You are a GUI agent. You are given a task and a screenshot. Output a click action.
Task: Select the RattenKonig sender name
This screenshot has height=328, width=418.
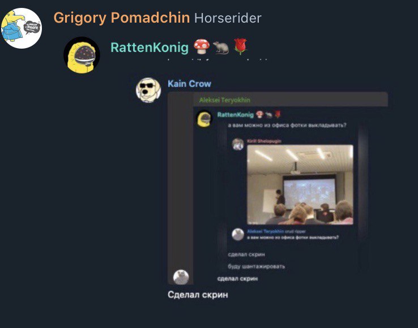tap(150, 48)
